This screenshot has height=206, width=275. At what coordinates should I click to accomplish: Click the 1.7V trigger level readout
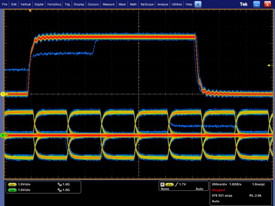click(183, 184)
